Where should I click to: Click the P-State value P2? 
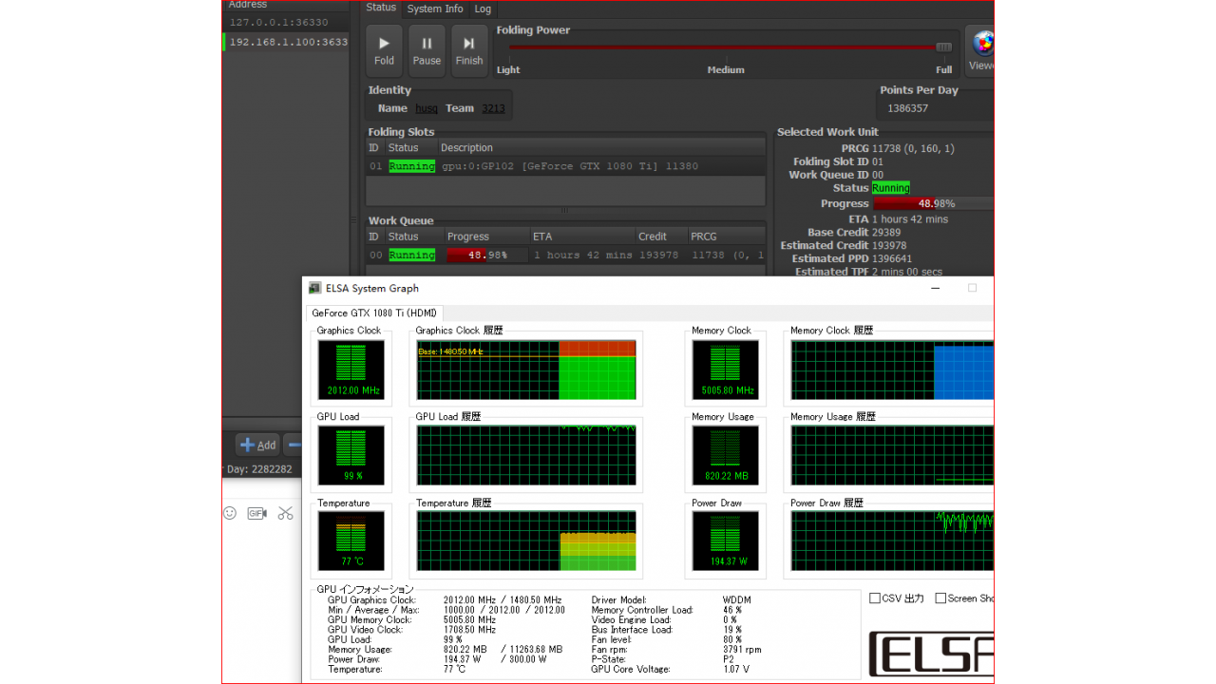pyautogui.click(x=728, y=659)
